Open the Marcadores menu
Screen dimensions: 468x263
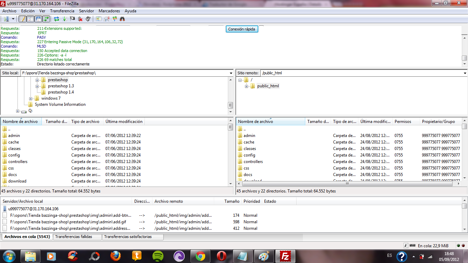pyautogui.click(x=109, y=11)
